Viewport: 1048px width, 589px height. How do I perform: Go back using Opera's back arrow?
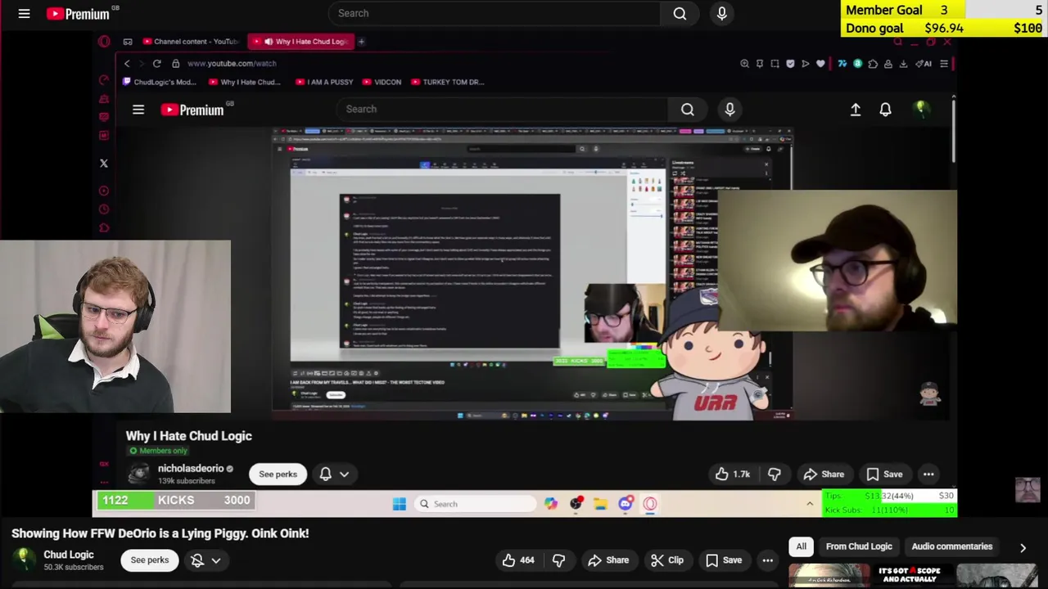pyautogui.click(x=127, y=63)
